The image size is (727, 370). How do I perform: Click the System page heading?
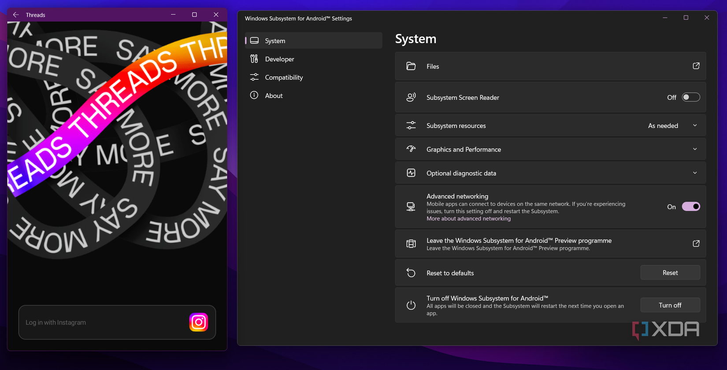[415, 39]
